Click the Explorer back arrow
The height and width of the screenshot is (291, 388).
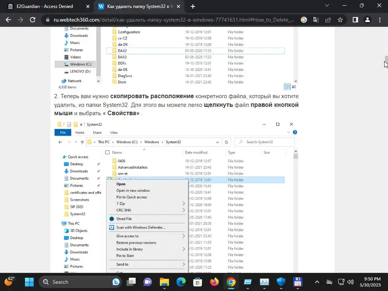coord(60,142)
